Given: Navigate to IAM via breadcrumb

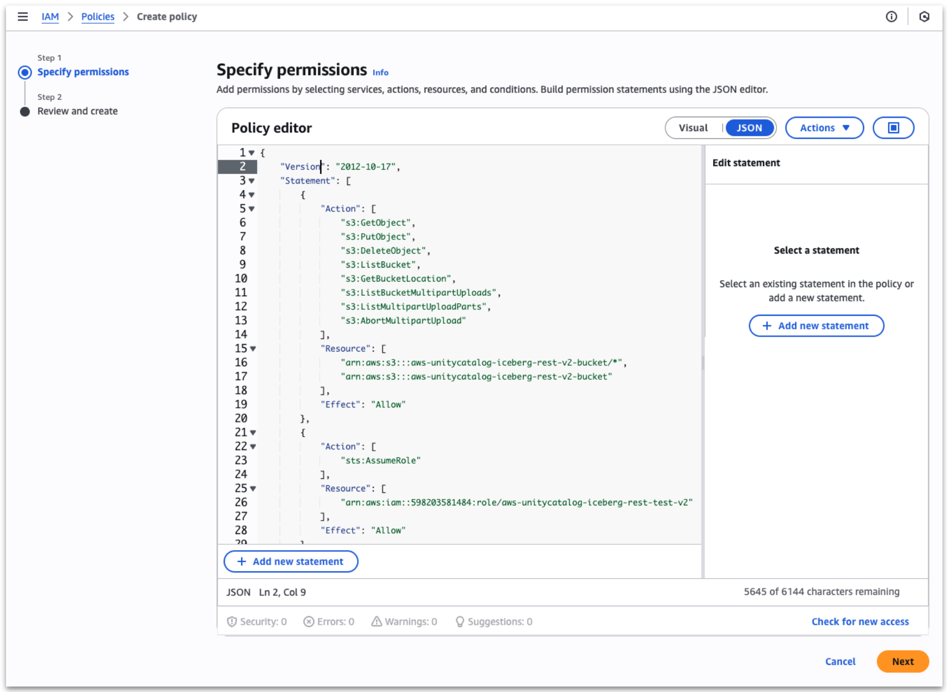Looking at the screenshot, I should pos(50,16).
